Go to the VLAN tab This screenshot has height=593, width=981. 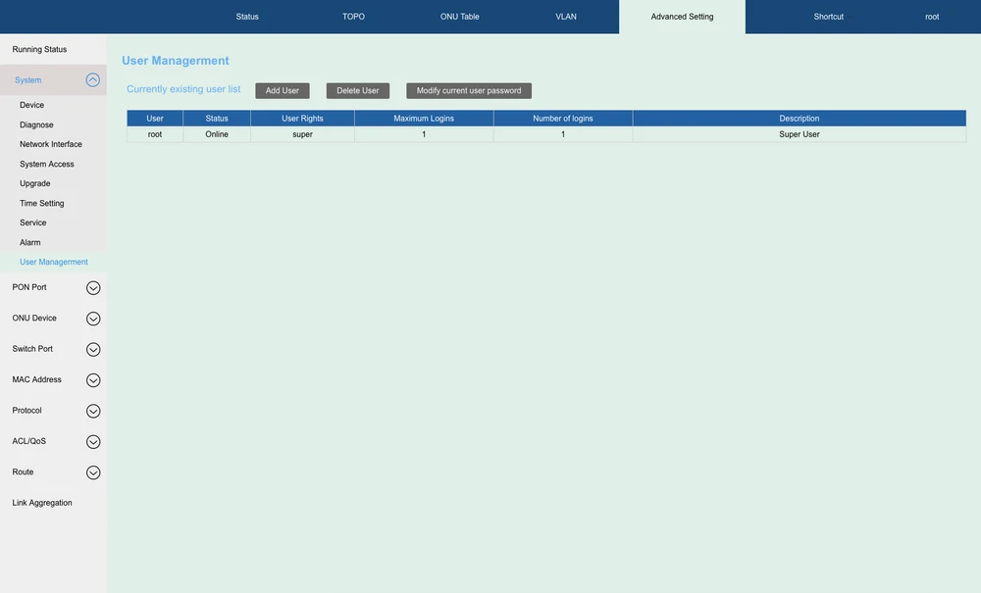coord(566,17)
